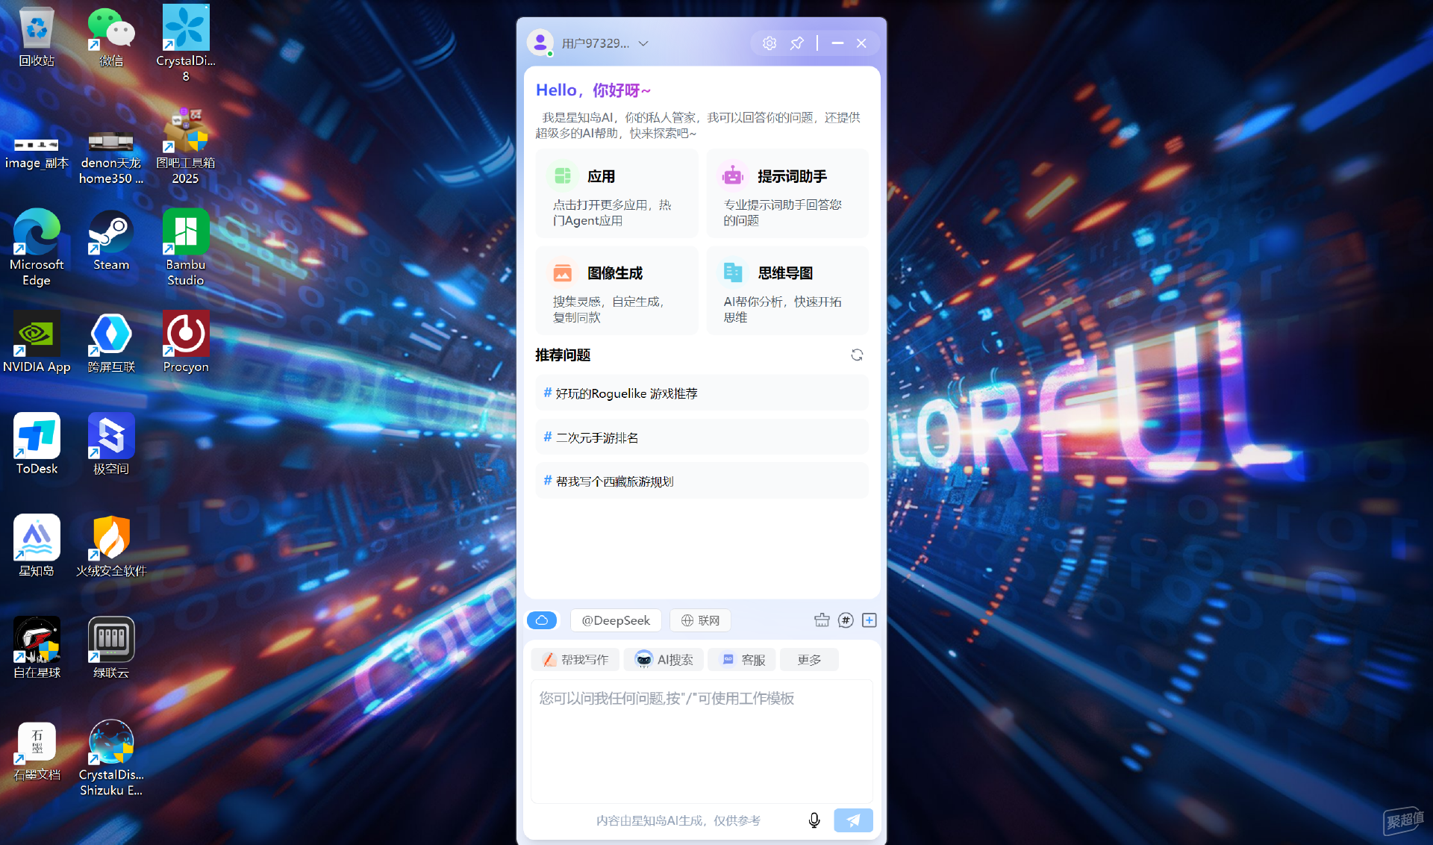Click the hashtag topic icon
This screenshot has height=845, width=1433.
click(846, 620)
